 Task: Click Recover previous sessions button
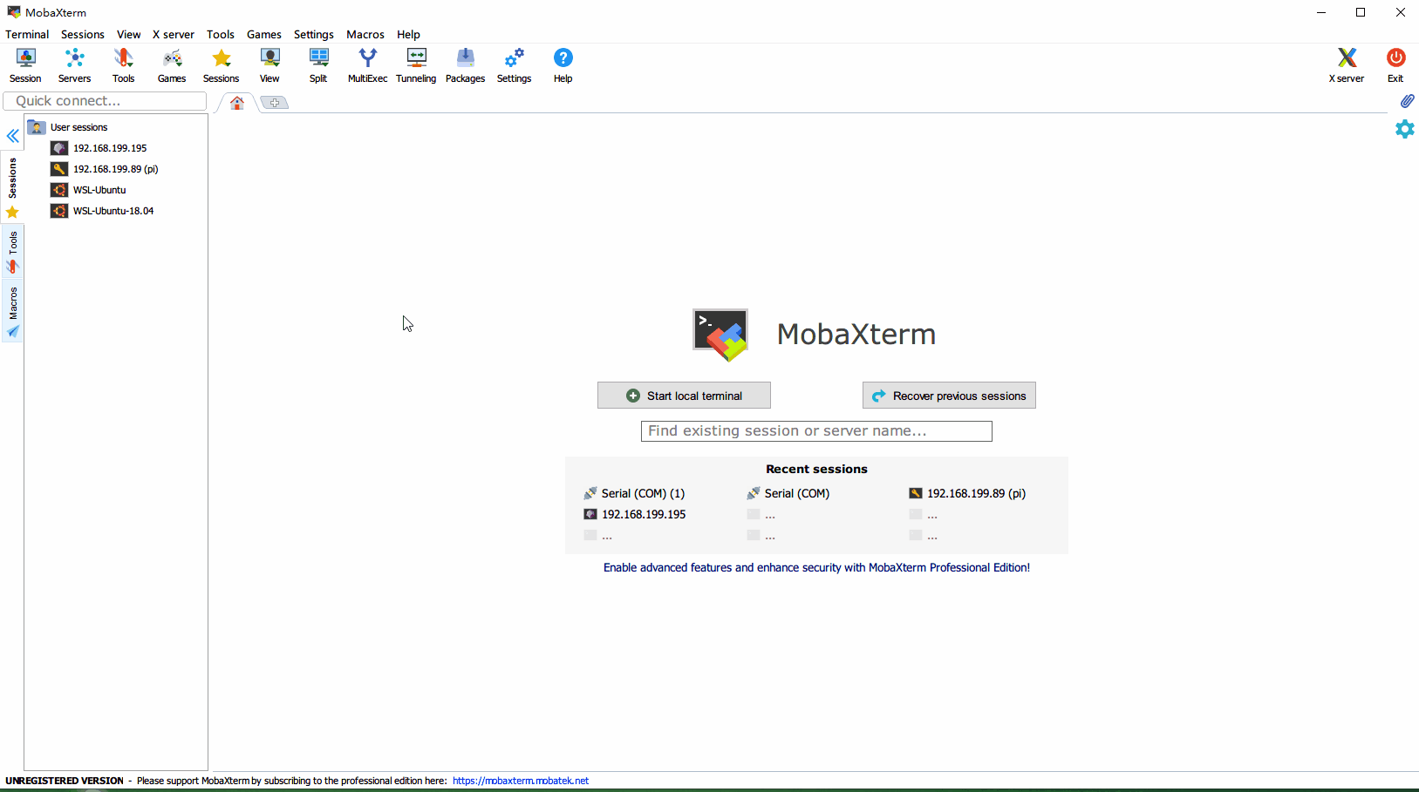coord(949,396)
